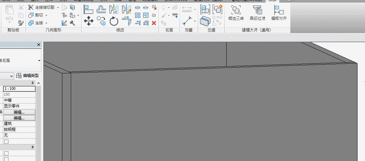
Task: Select the Demolish hammer tool
Action: (x=72, y=23)
